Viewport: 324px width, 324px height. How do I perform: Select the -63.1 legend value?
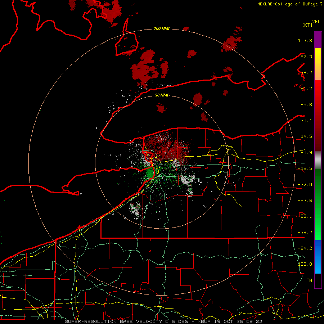coord(305,216)
